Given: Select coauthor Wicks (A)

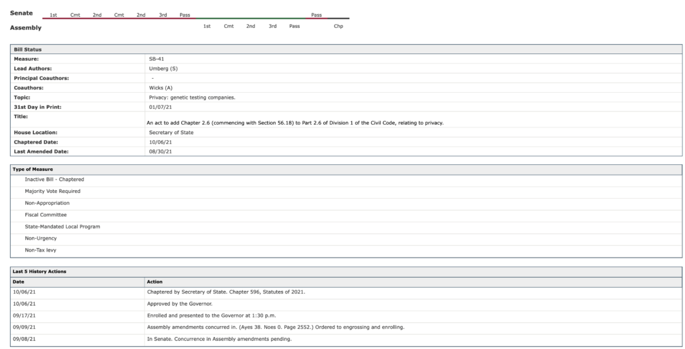Looking at the screenshot, I should coord(161,87).
